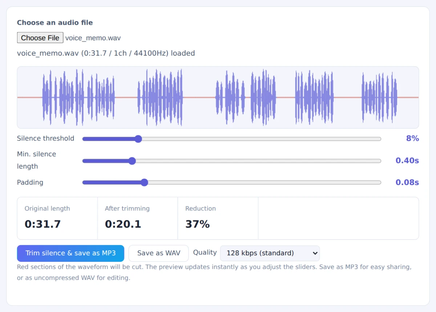This screenshot has height=312, width=436.
Task: Click the 0:20.1 after trimming value
Action: (123, 224)
